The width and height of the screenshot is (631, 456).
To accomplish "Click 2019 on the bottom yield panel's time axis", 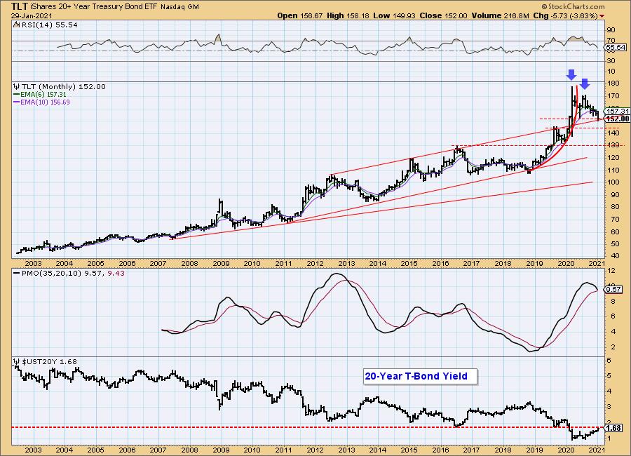I will tap(534, 450).
